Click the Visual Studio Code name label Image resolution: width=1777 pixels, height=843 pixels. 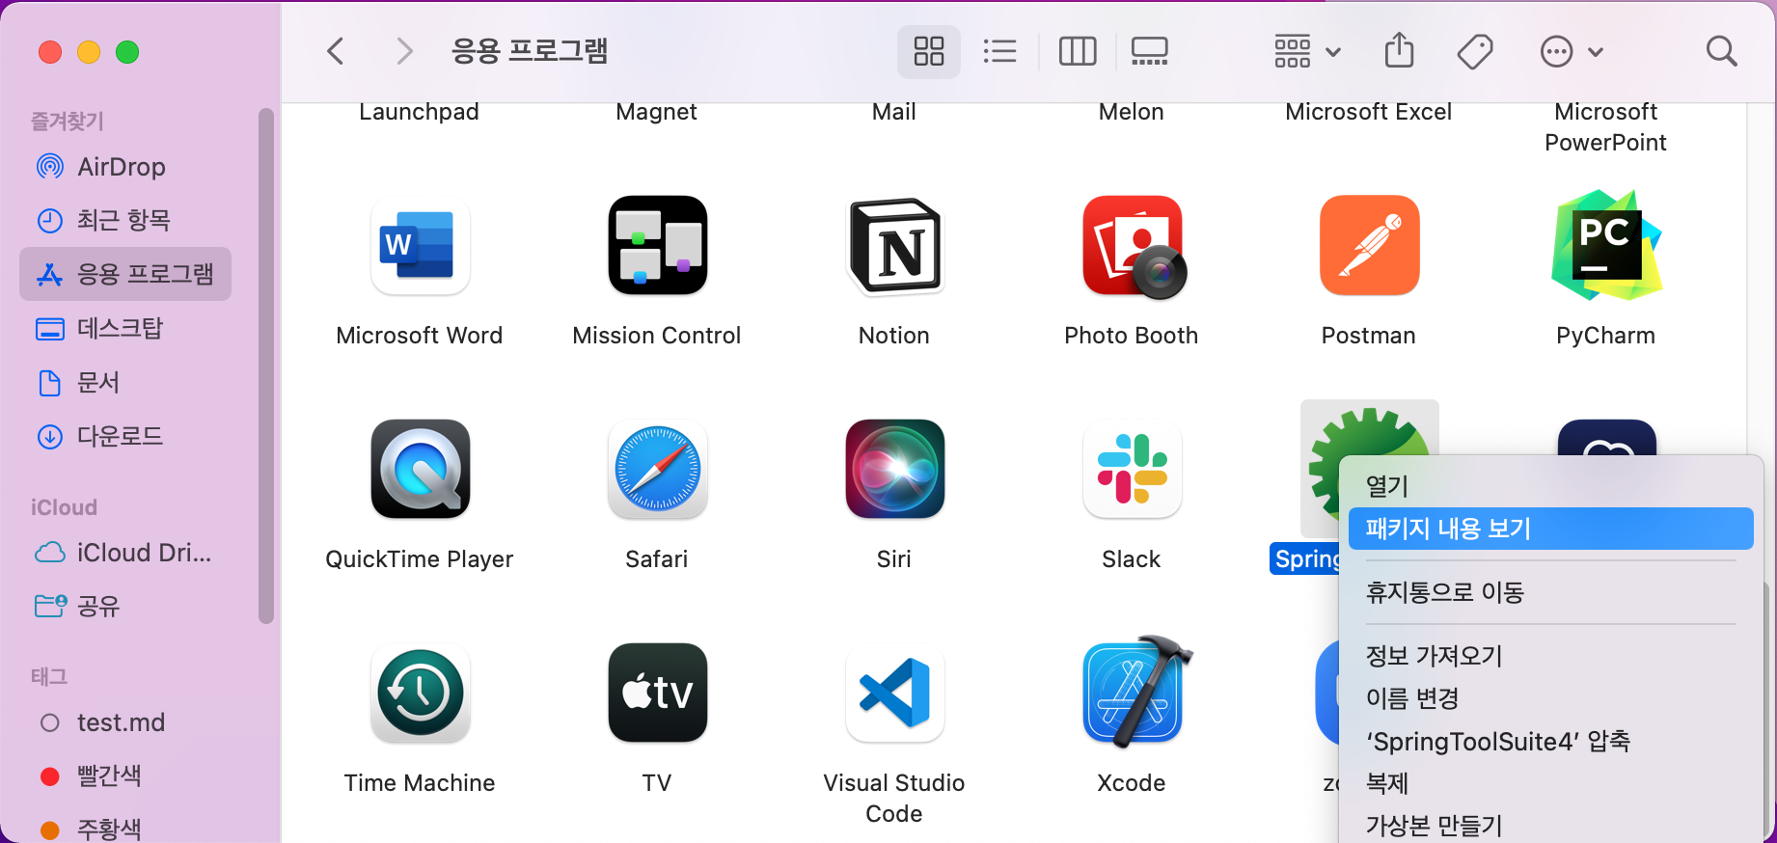click(x=894, y=799)
